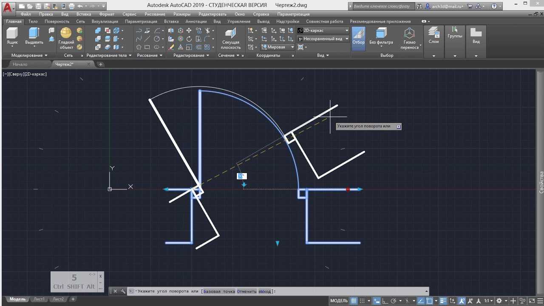Toggle Ortho mode in status bar
The image size is (544, 306).
pos(385,301)
